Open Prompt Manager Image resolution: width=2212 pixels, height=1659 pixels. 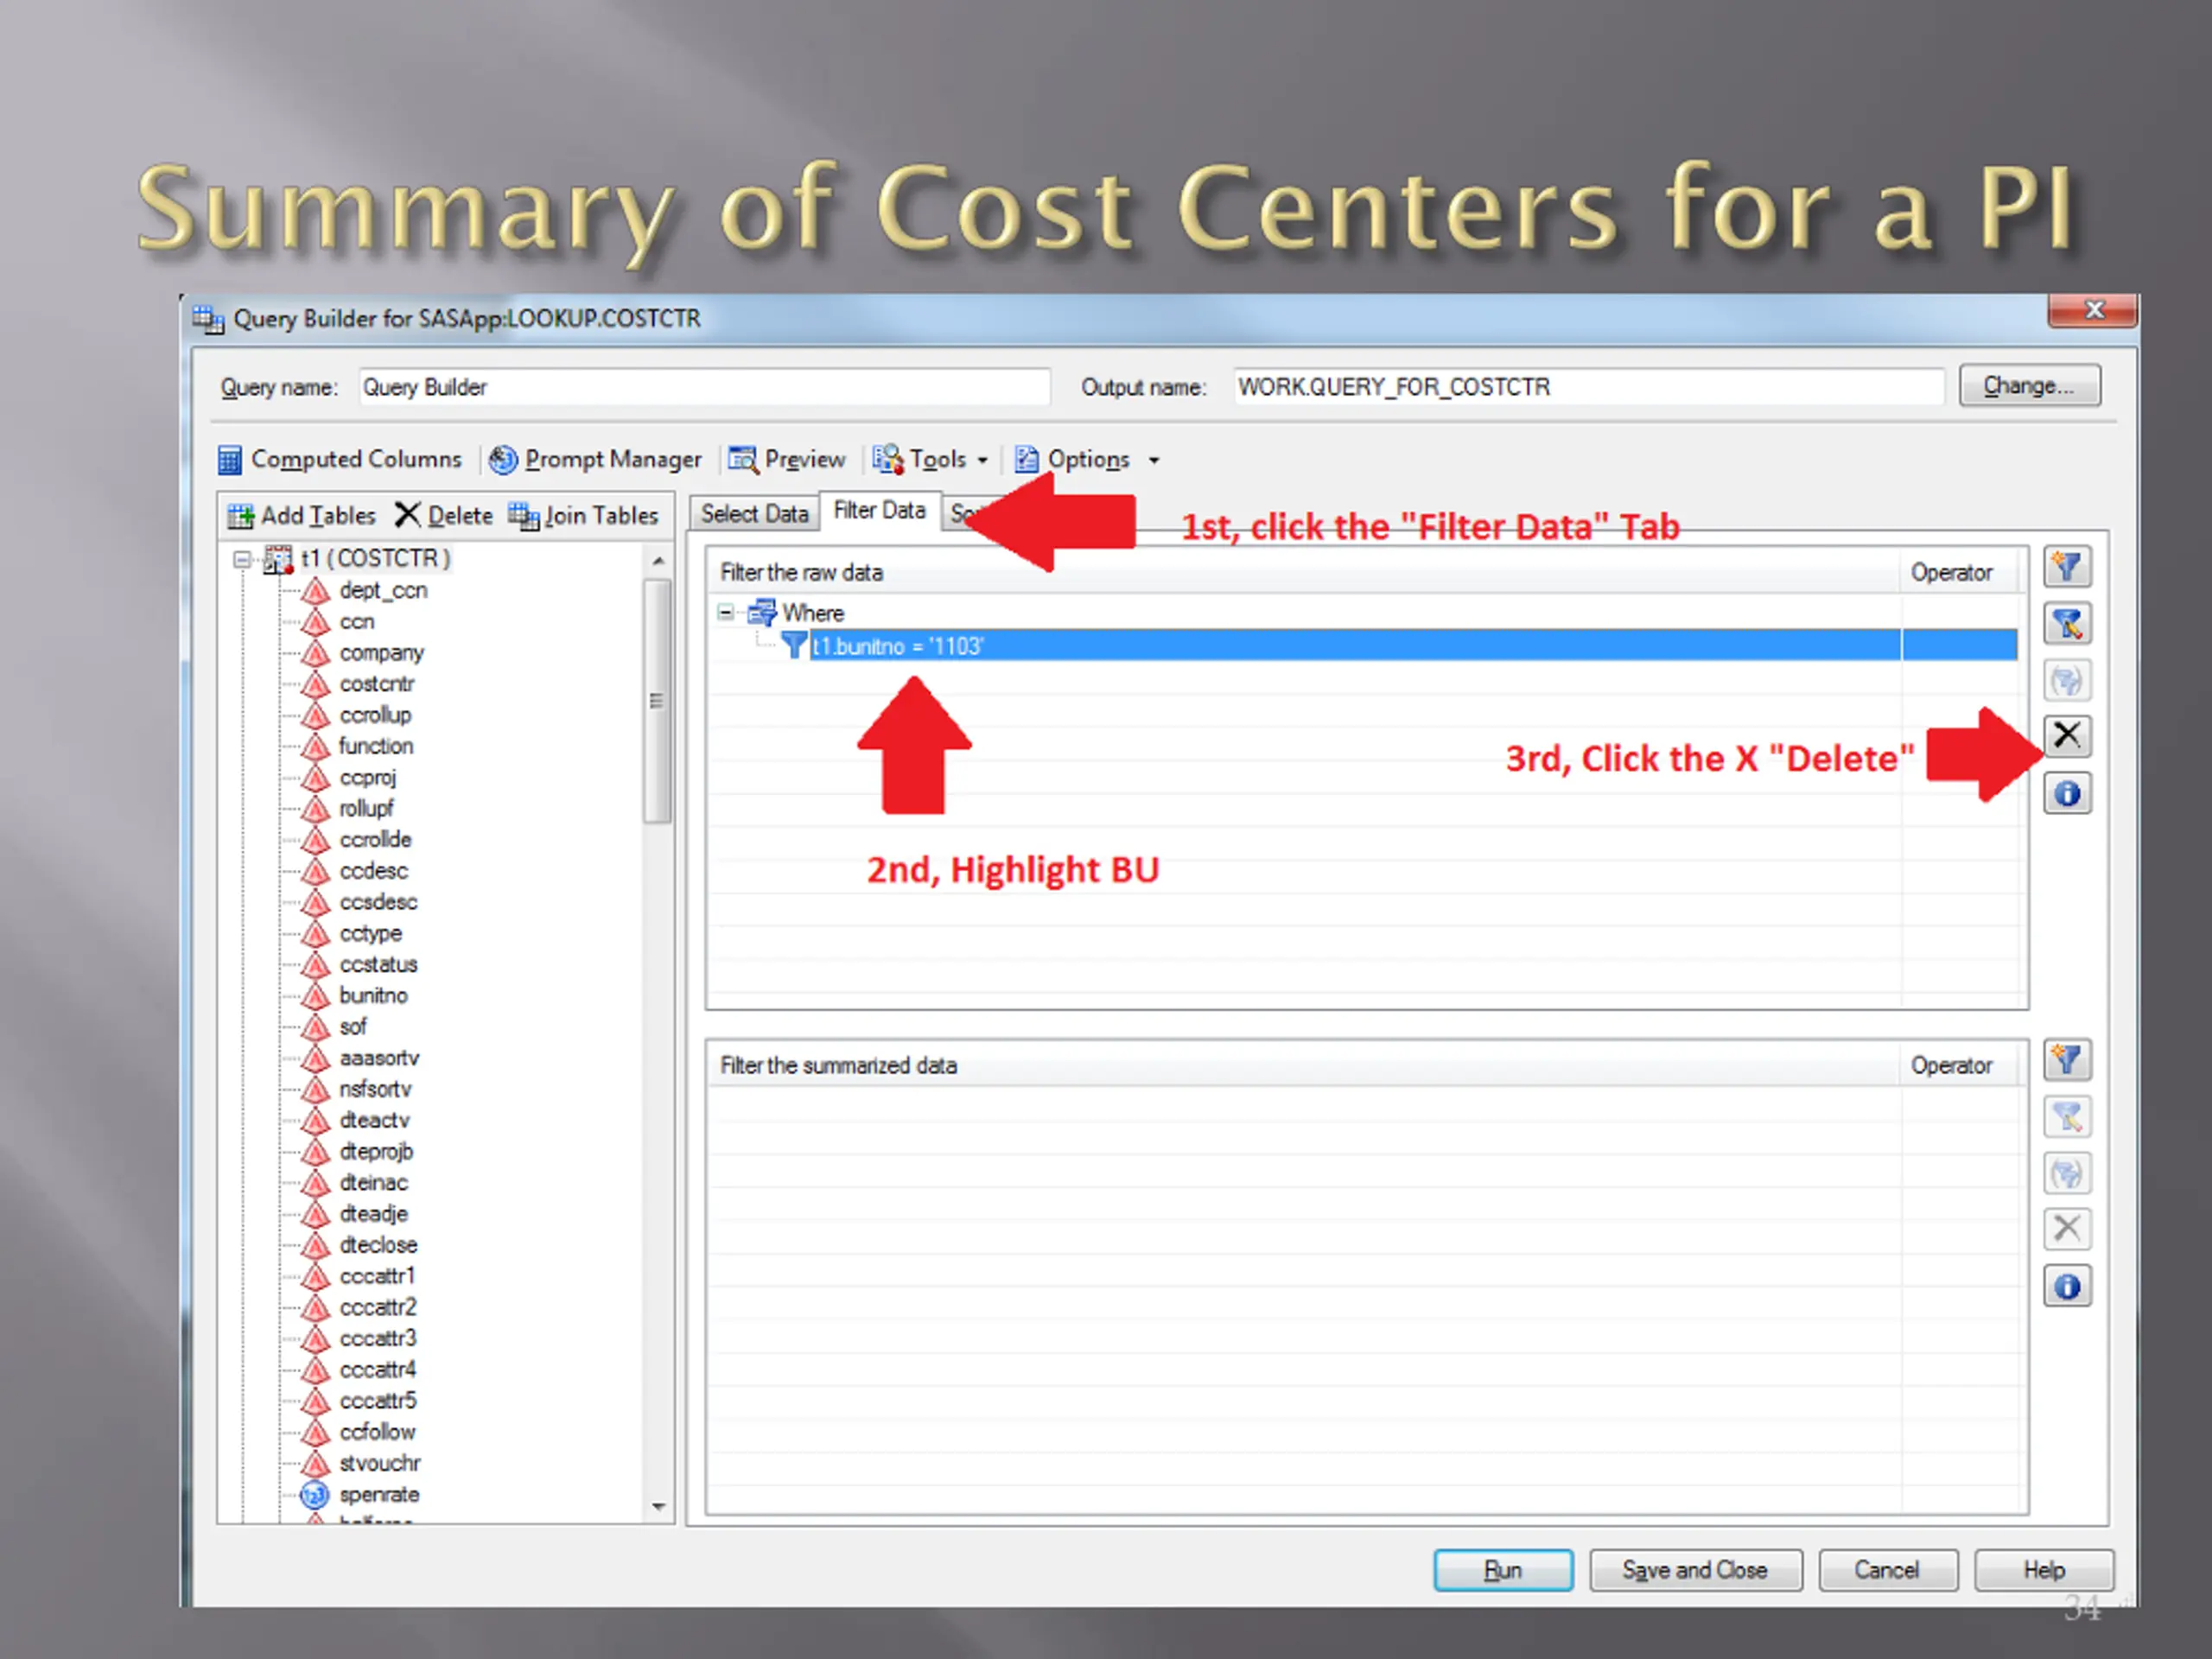596,459
